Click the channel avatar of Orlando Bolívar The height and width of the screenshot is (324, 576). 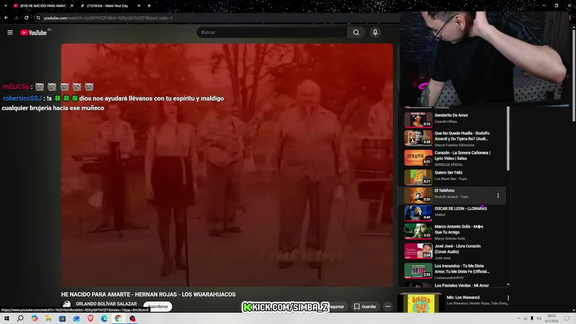point(67,305)
